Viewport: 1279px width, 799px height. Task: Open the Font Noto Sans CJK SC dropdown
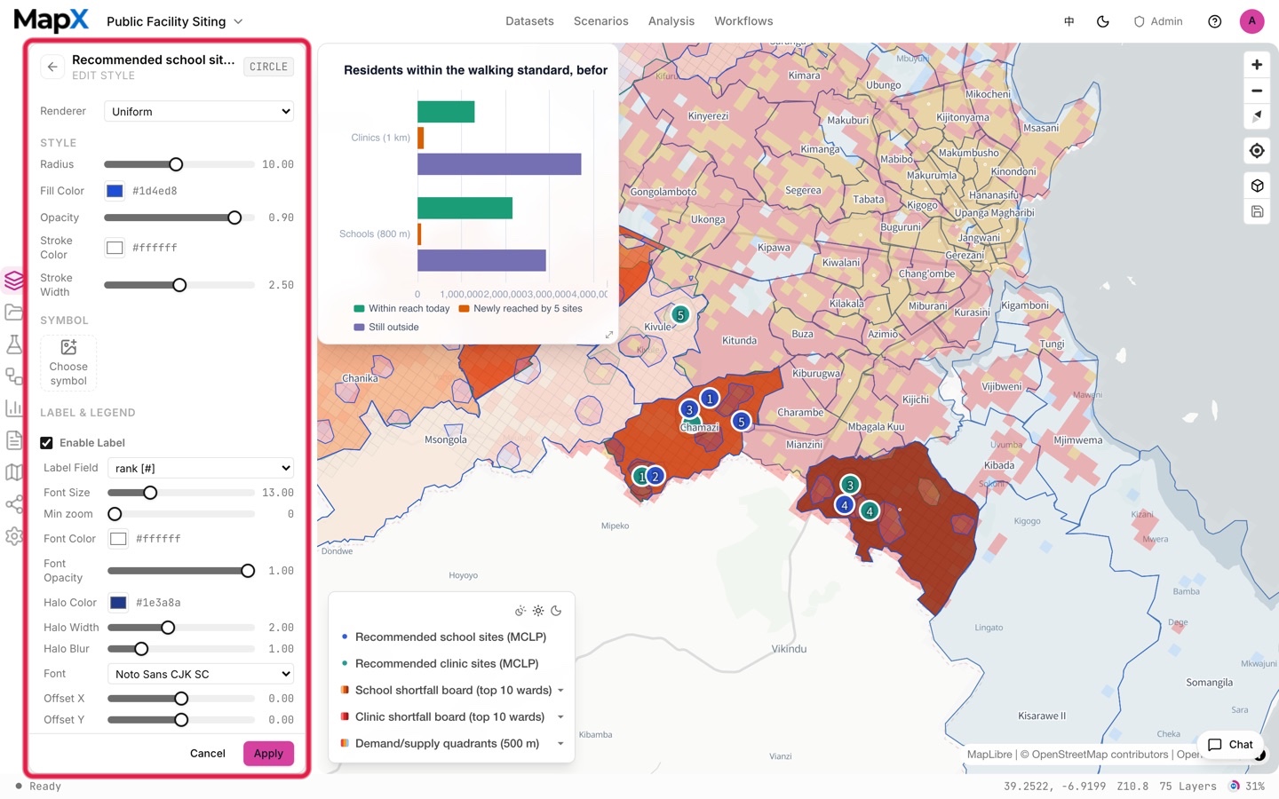pos(201,674)
